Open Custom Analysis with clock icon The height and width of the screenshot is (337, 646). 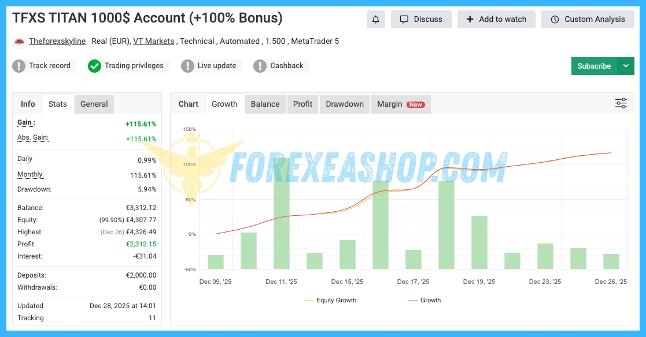point(588,20)
